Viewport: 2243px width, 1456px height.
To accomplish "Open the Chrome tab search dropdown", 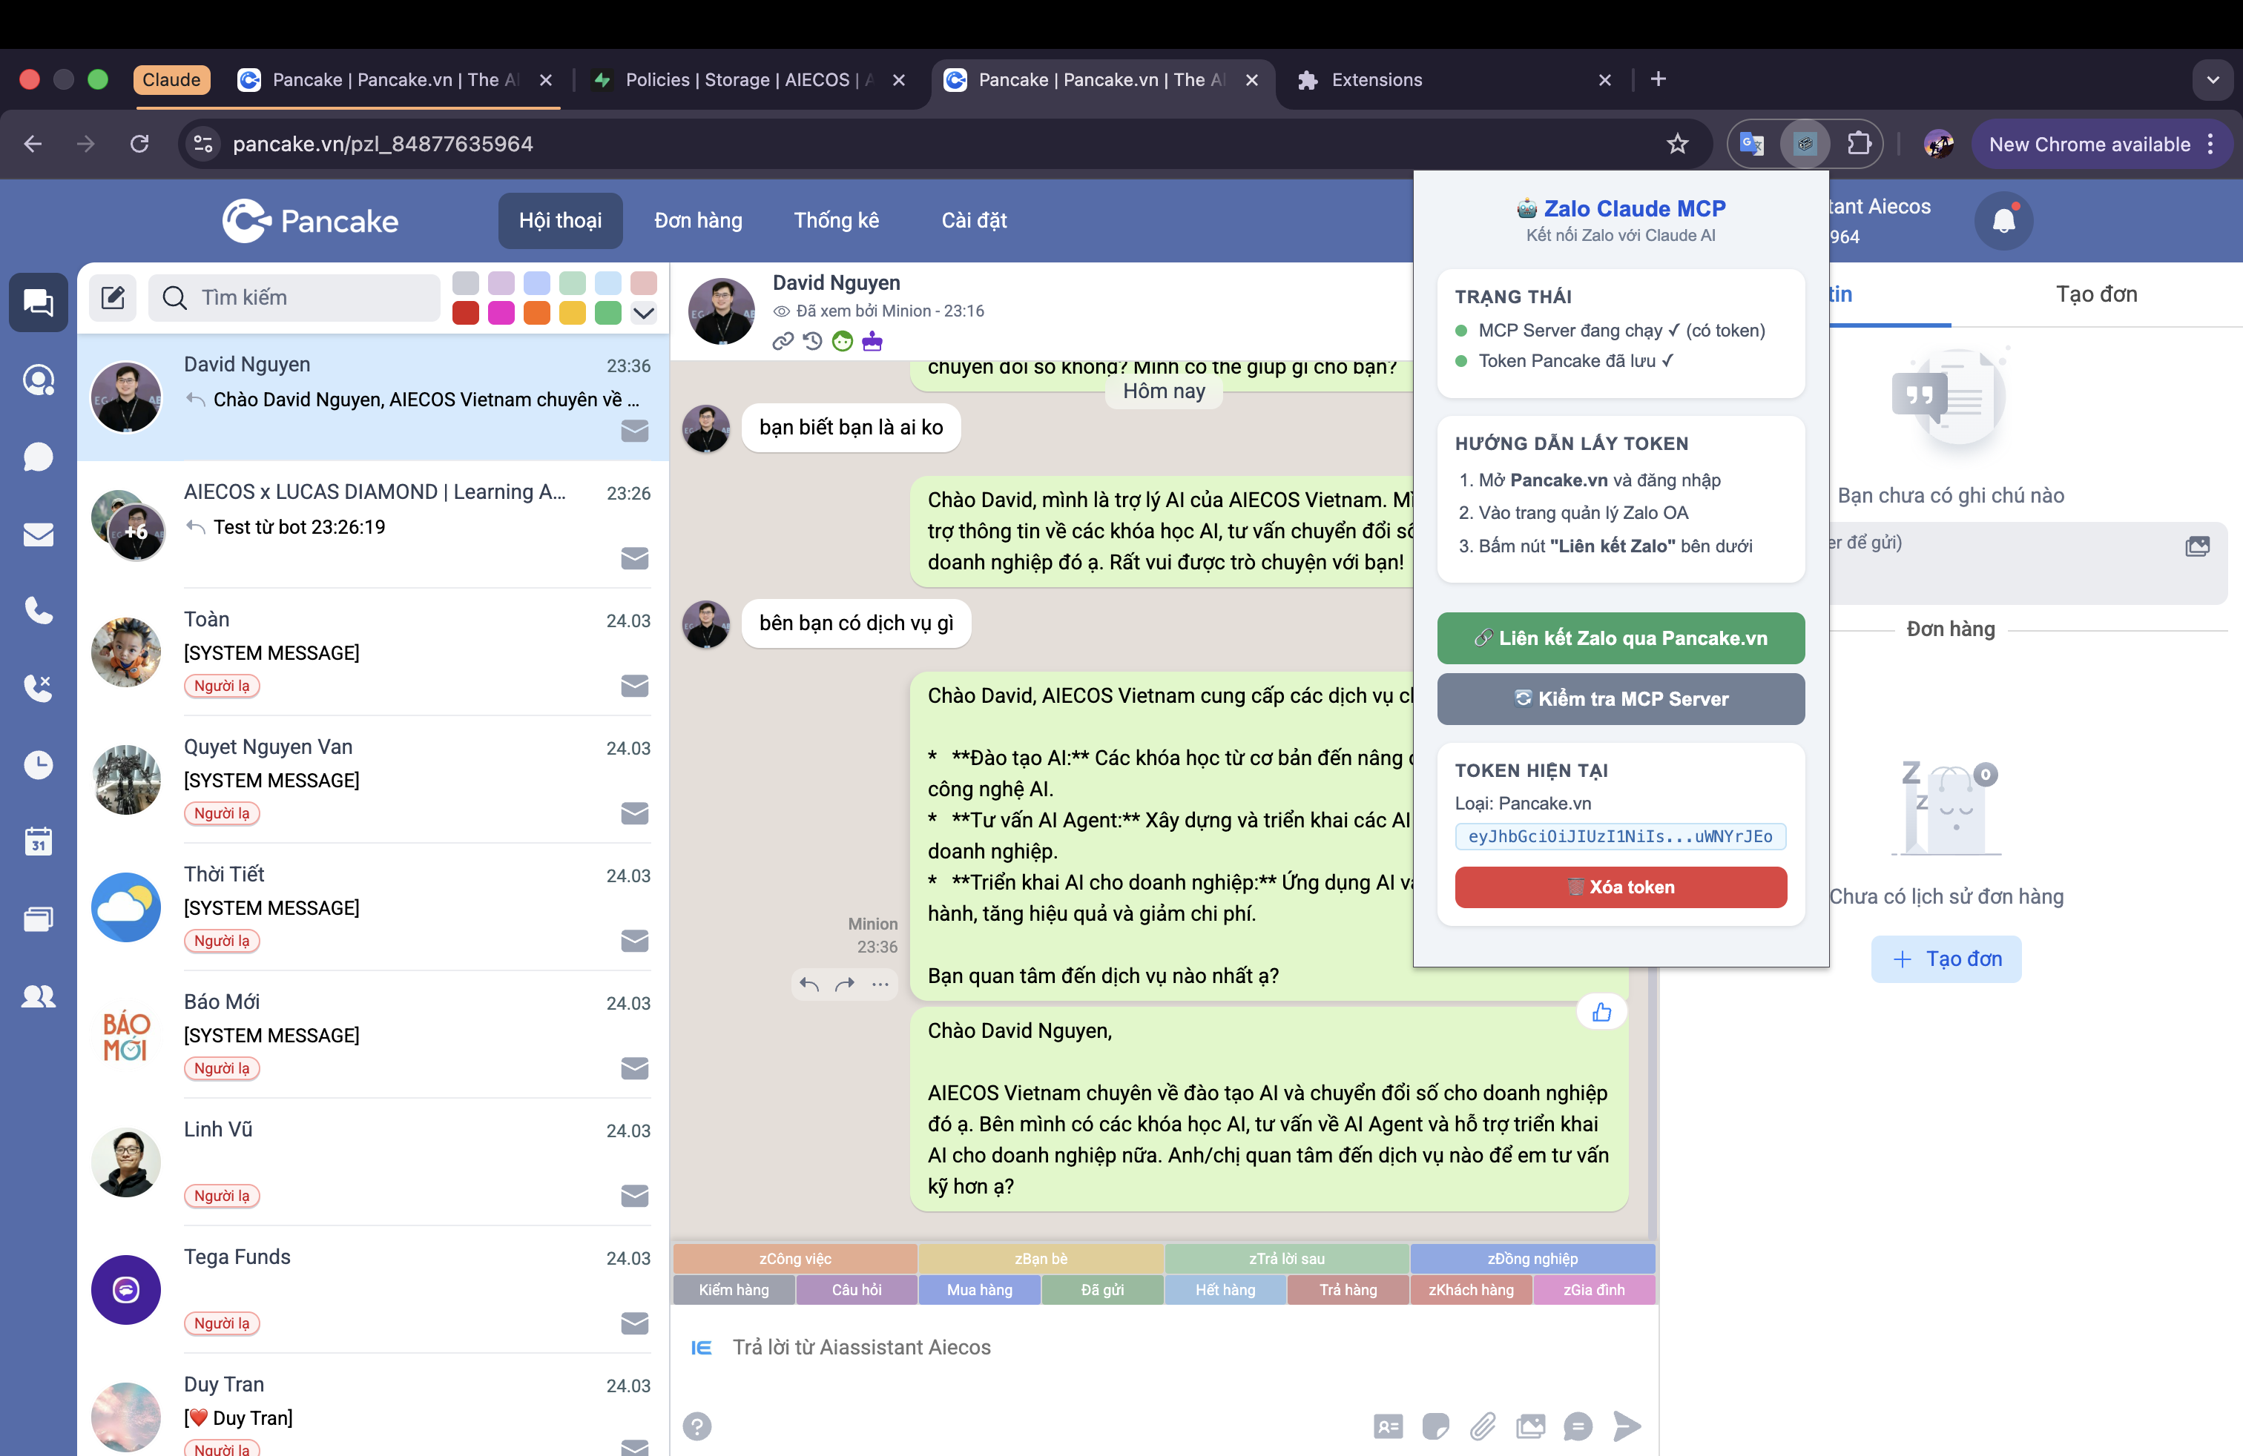I will point(2213,80).
